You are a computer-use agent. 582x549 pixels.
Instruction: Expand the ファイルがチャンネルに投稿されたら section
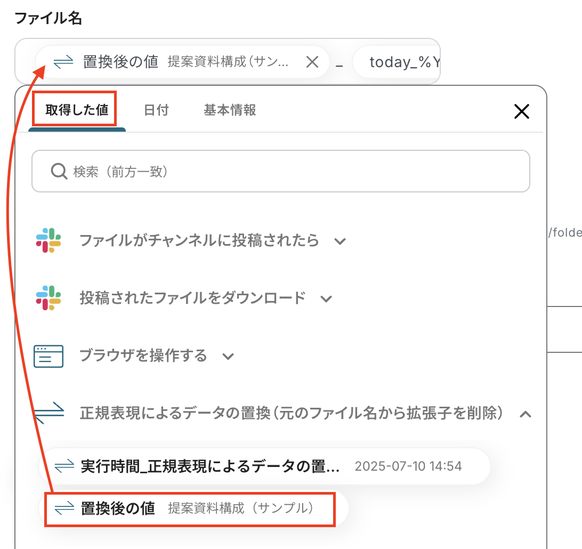340,241
